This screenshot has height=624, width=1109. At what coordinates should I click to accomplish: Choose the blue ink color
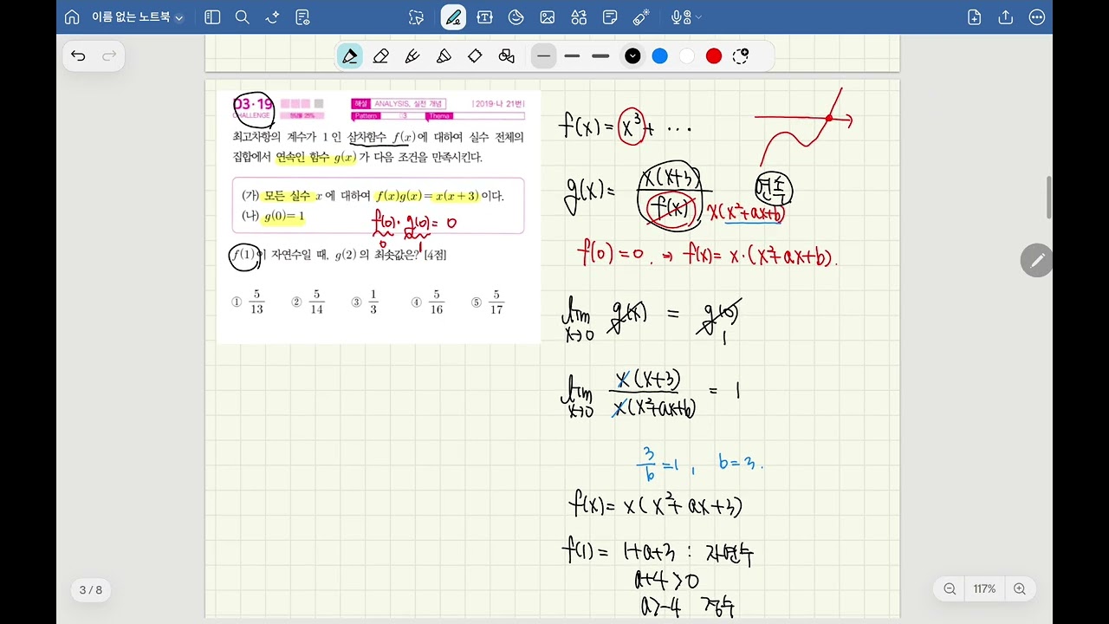659,56
